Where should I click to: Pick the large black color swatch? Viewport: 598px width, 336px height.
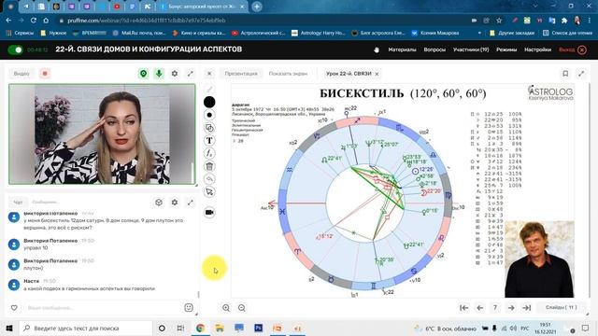tap(209, 102)
